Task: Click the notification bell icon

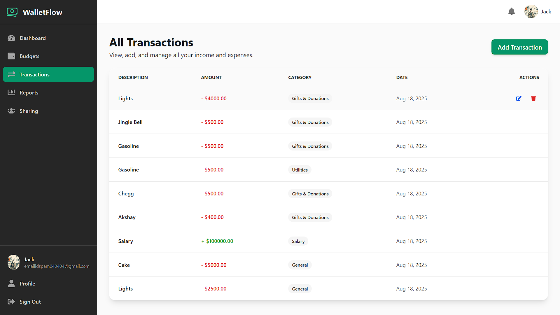Action: (511, 12)
